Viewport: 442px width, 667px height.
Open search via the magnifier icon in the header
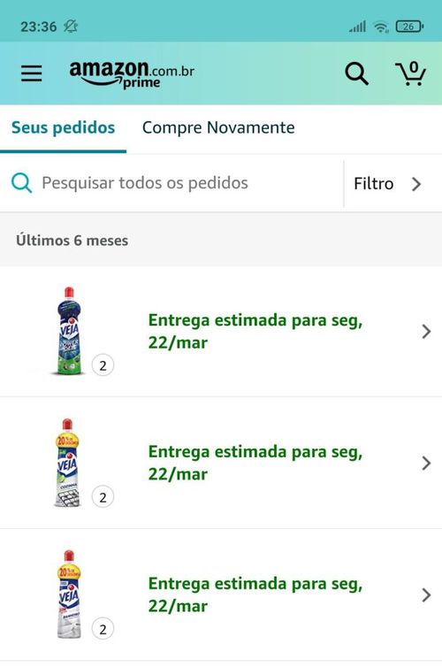356,74
